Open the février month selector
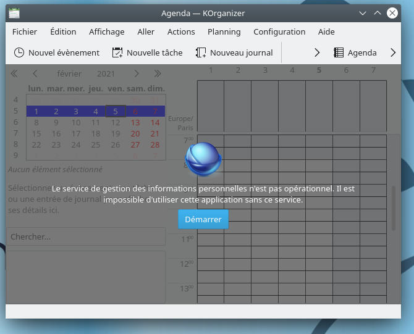414x334 pixels. point(69,73)
